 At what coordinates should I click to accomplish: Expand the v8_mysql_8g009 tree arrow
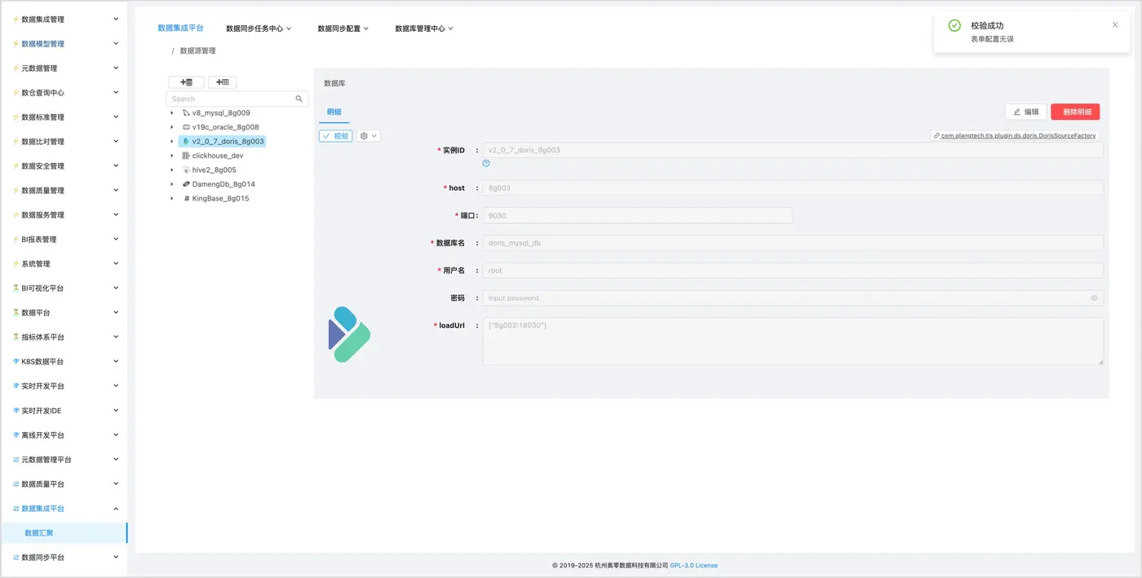point(172,113)
